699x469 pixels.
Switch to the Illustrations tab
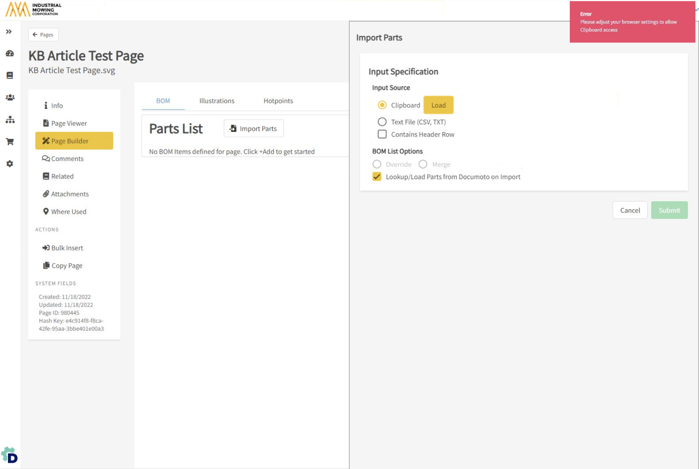(x=217, y=101)
